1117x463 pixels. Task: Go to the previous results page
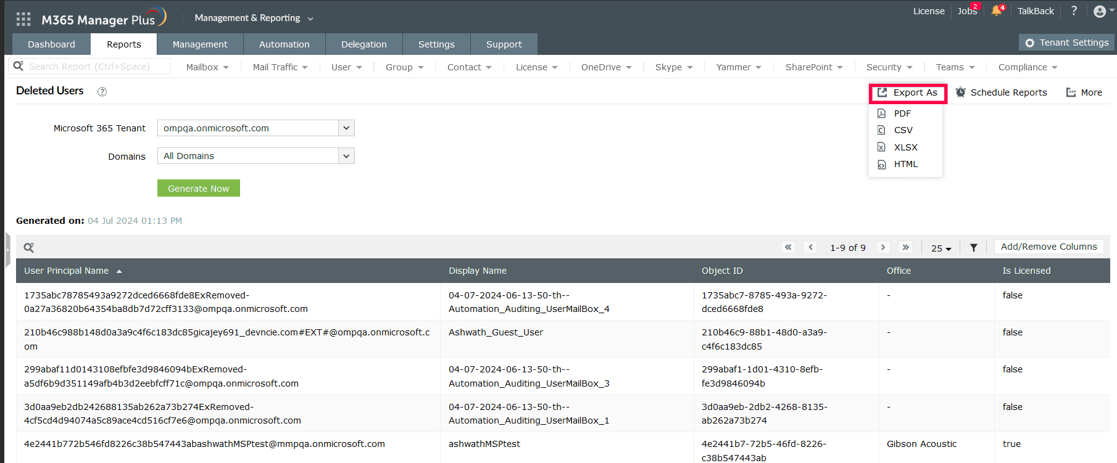(x=811, y=247)
